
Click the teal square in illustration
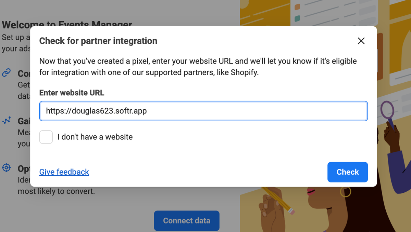(297, 18)
